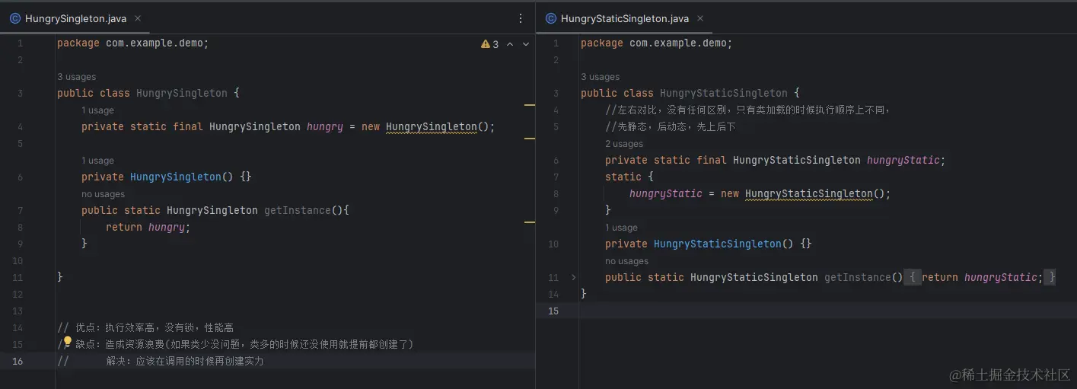This screenshot has width=1077, height=389.
Task: Click '1 usage' hint above hungry field
Action: 97,110
